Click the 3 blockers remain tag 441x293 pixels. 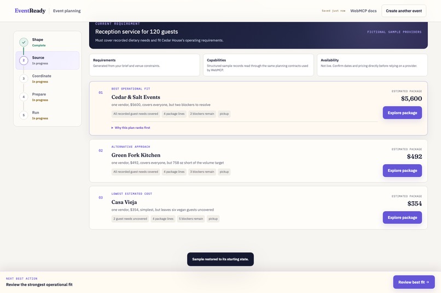tap(202, 171)
